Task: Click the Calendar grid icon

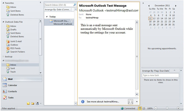Action: (5, 85)
